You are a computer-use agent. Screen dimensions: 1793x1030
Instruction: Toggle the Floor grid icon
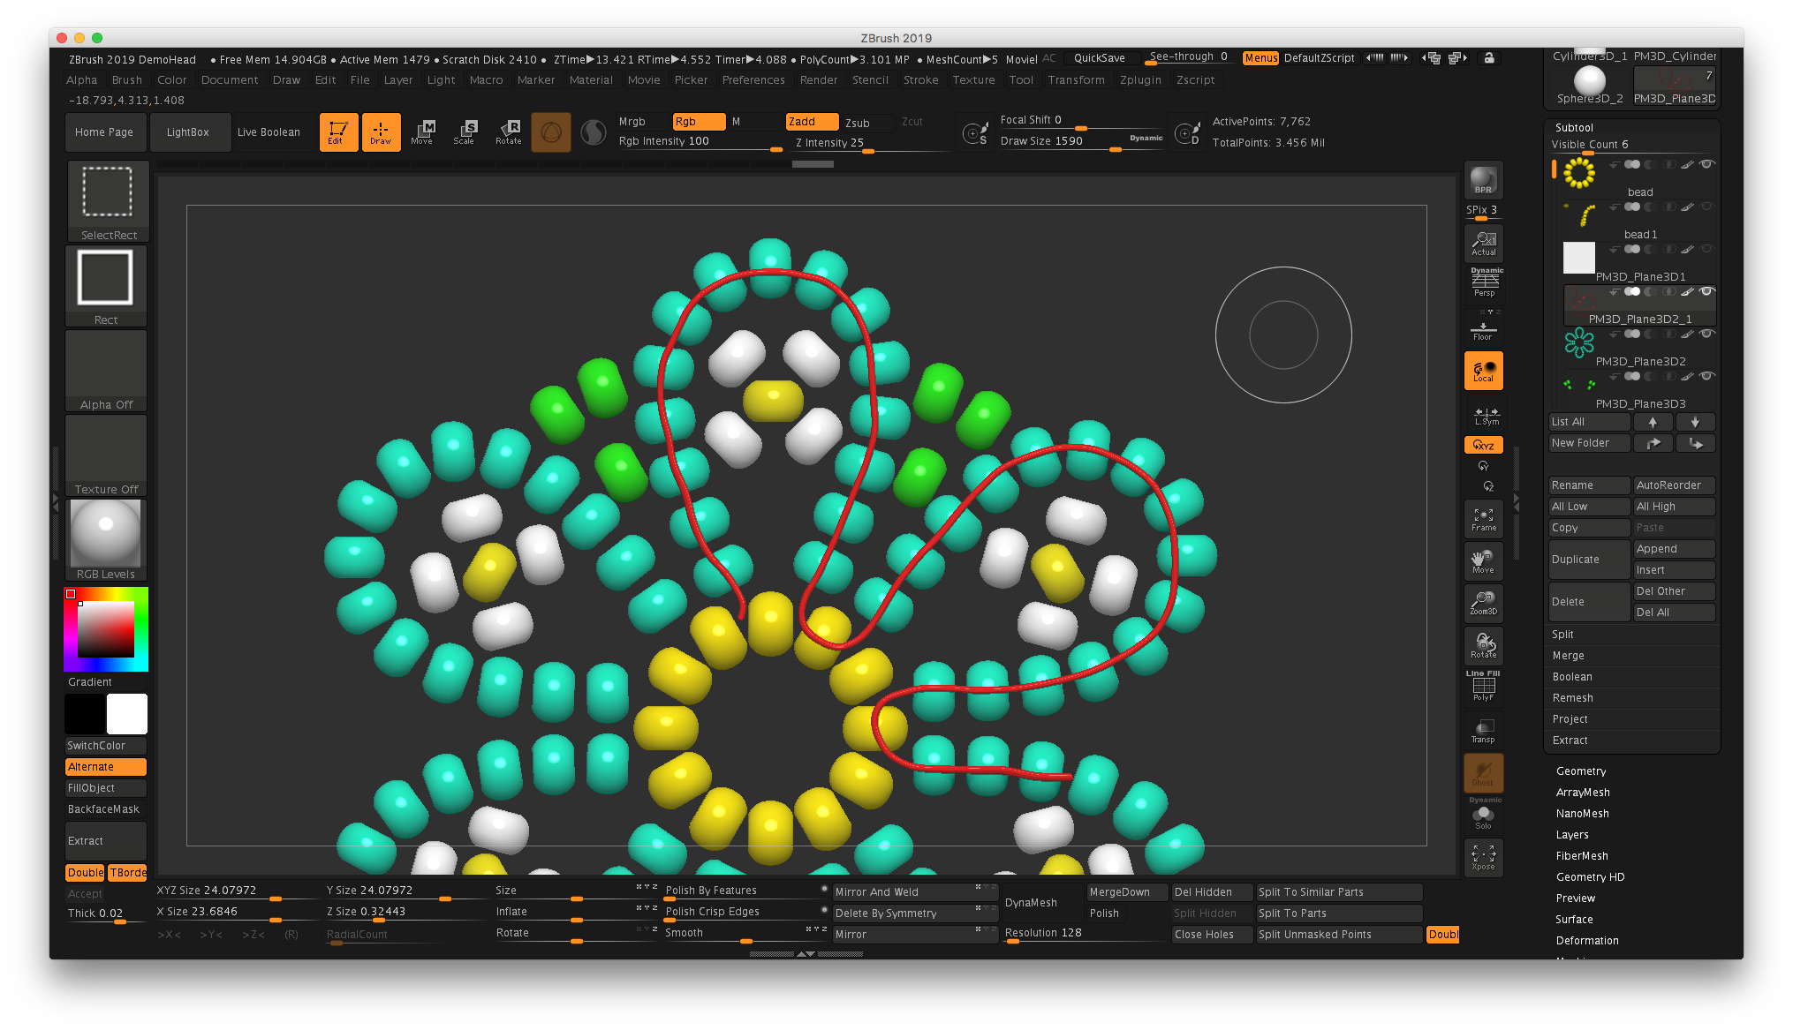(x=1483, y=328)
